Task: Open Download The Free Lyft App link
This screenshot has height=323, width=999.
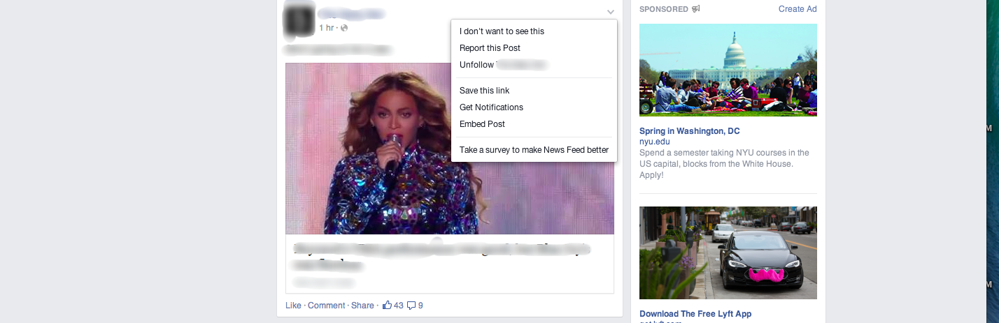Action: (x=695, y=314)
